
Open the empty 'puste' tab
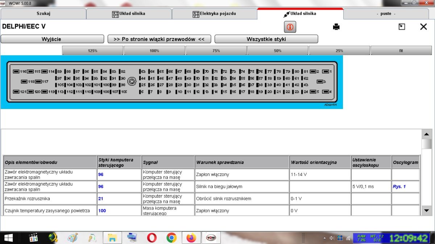[x=386, y=14]
